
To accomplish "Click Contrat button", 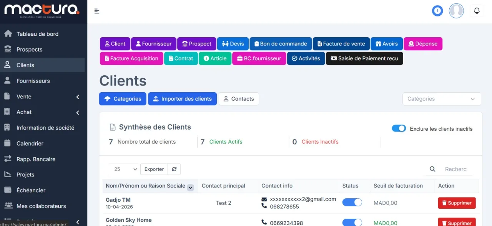I will pyautogui.click(x=181, y=58).
